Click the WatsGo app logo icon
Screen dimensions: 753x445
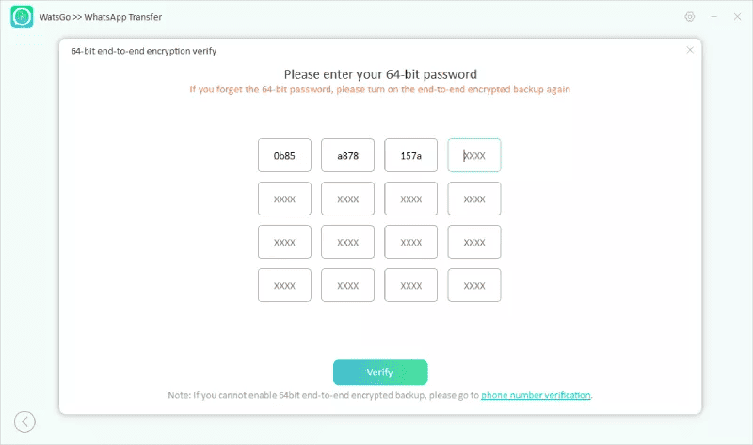coord(23,17)
